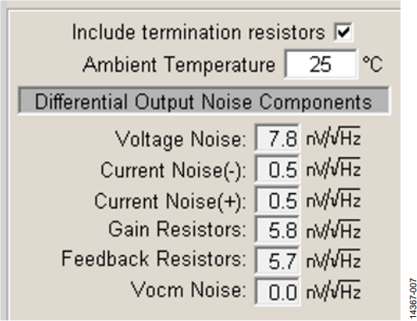The height and width of the screenshot is (321, 417).
Task: Click the Vocm Noise value field
Action: click(x=278, y=292)
